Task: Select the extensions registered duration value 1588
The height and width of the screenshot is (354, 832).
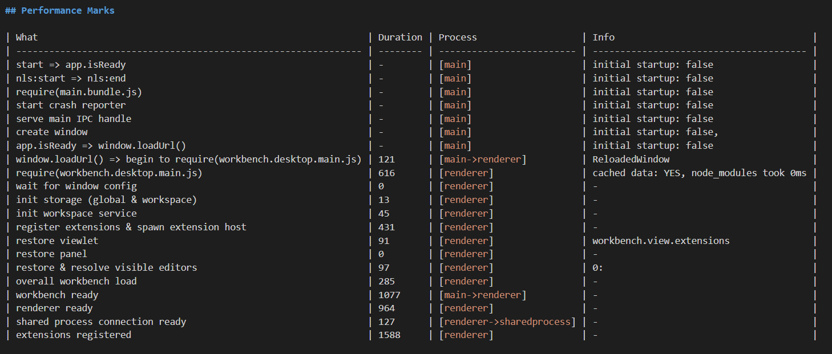Action: click(389, 335)
